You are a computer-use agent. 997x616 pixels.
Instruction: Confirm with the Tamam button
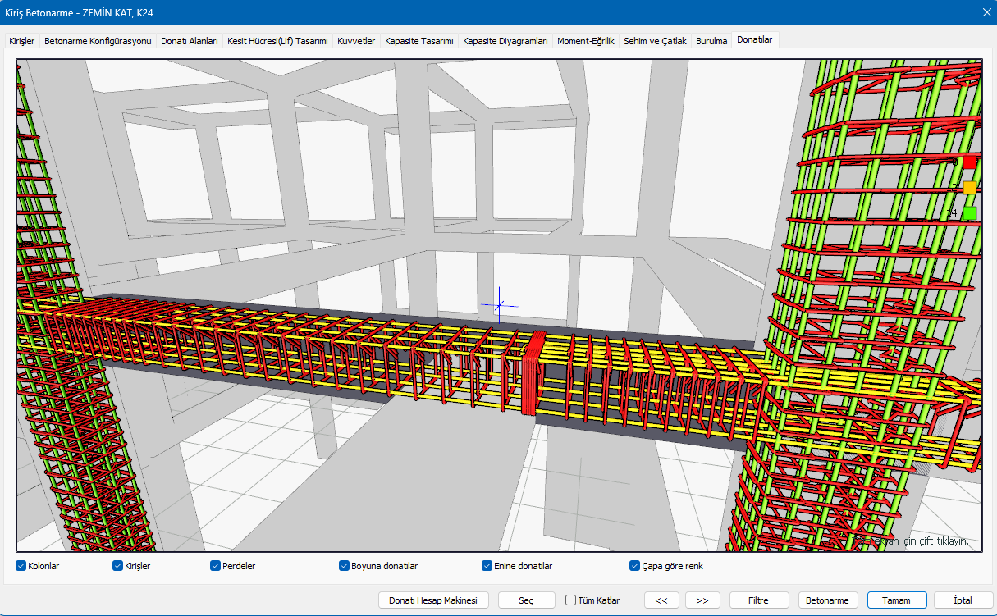point(896,600)
